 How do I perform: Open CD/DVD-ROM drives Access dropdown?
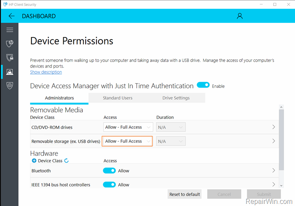click(128, 127)
